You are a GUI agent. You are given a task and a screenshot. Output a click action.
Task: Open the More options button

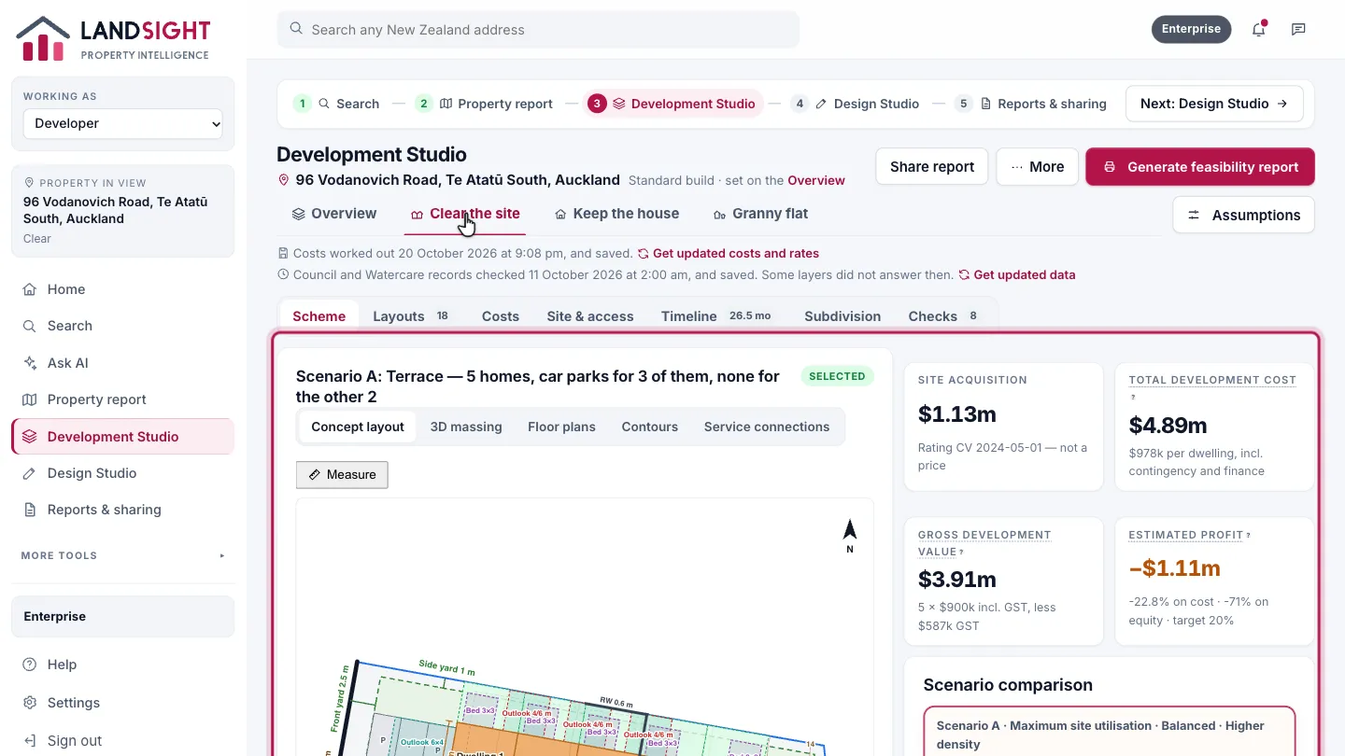click(x=1037, y=167)
